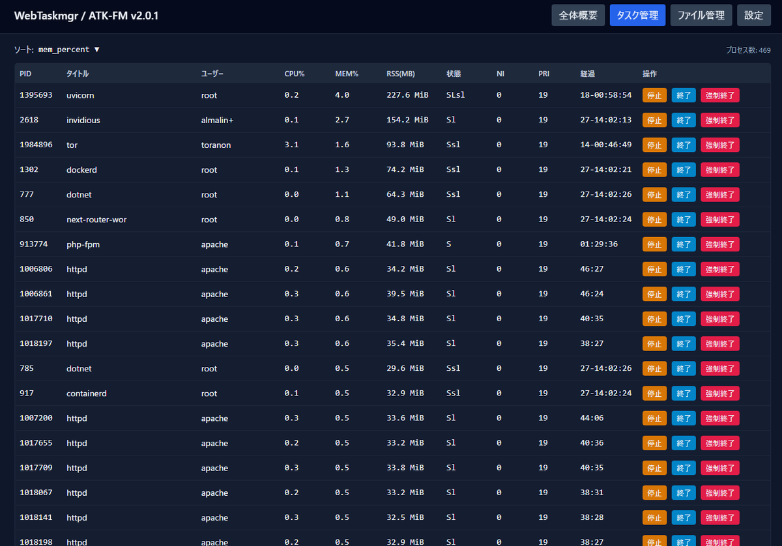Click the SLsl state value
782x546 pixels.
point(456,95)
